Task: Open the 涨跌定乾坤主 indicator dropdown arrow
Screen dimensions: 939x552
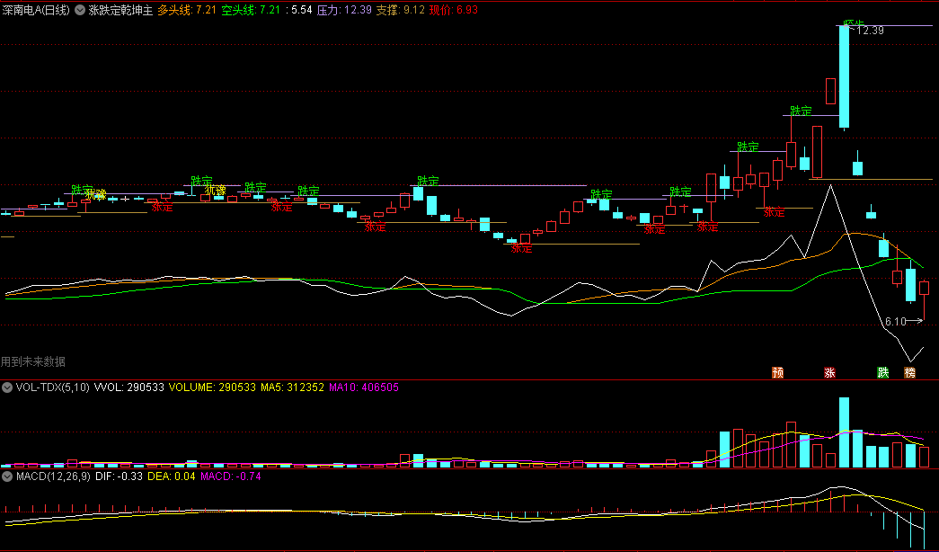Action: pyautogui.click(x=80, y=10)
